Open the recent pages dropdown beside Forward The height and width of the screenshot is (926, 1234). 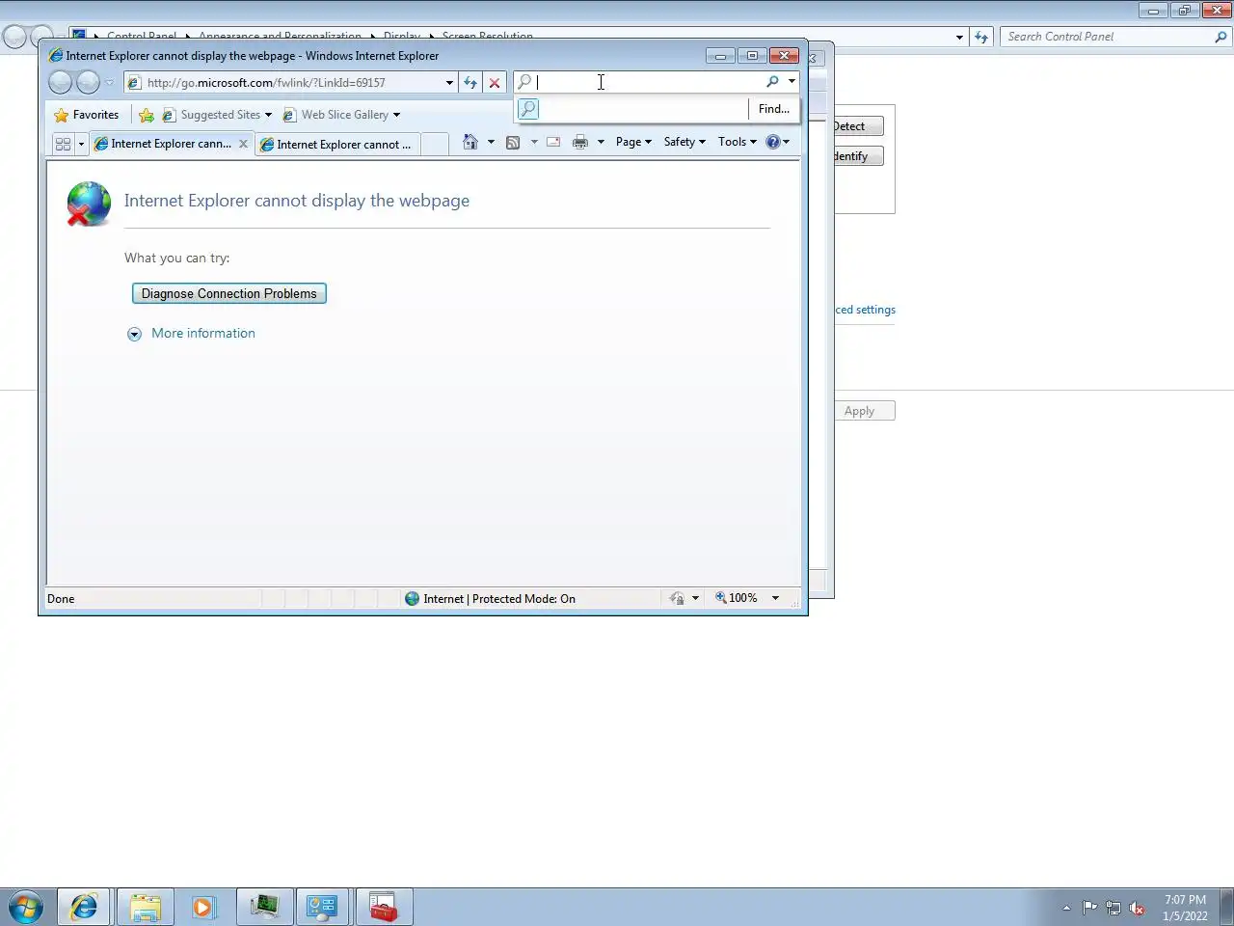pyautogui.click(x=109, y=83)
